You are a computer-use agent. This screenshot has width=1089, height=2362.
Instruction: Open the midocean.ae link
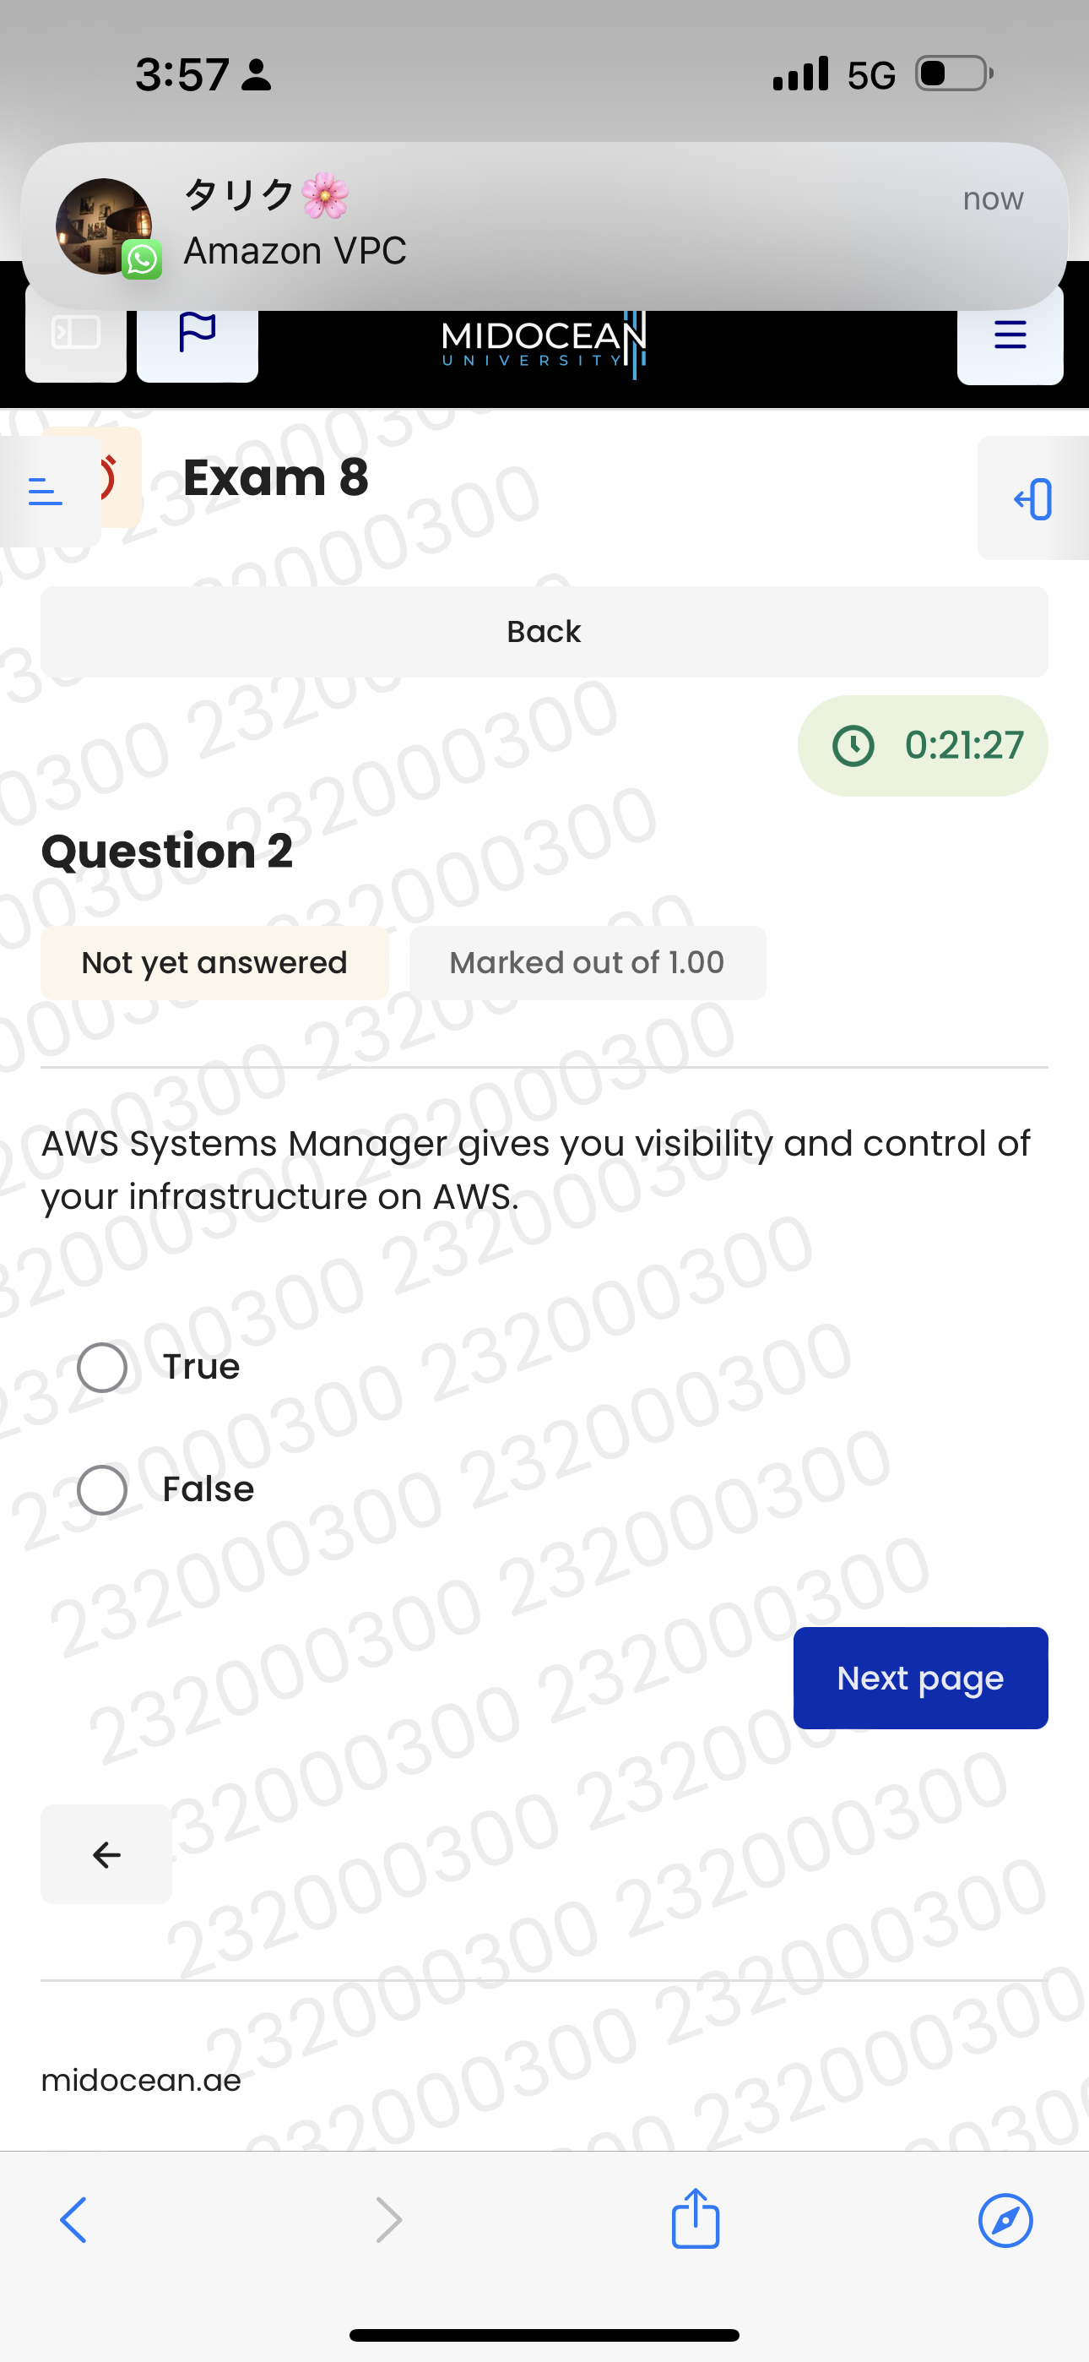tap(140, 2081)
